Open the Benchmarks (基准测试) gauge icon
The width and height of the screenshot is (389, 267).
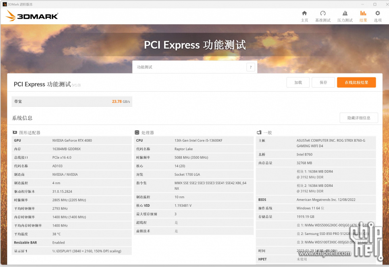pos(323,13)
